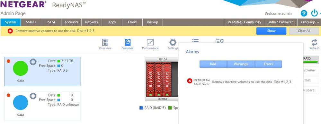This screenshot has width=321, height=124.
Task: Click Admin Password menu item
Action: pyautogui.click(x=281, y=22)
